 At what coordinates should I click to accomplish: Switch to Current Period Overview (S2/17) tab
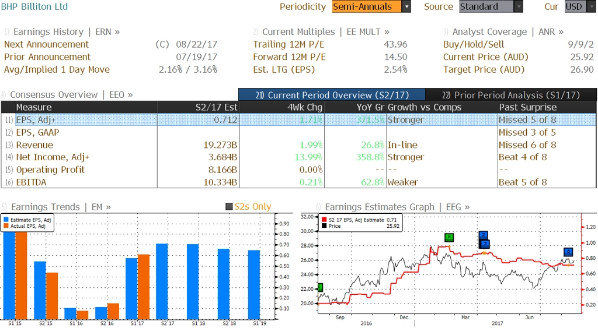332,95
